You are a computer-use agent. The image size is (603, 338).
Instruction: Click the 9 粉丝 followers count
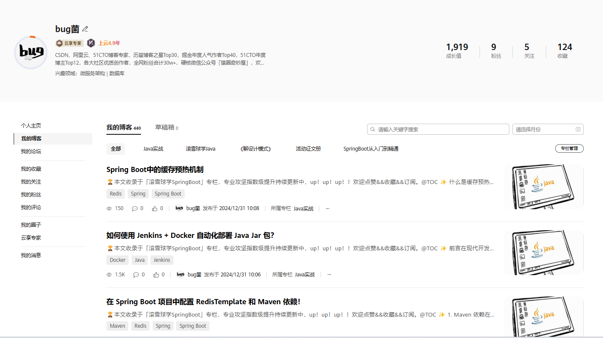coord(496,50)
